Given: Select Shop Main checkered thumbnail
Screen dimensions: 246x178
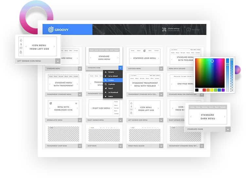Looking at the screenshot, I should [x=104, y=134].
